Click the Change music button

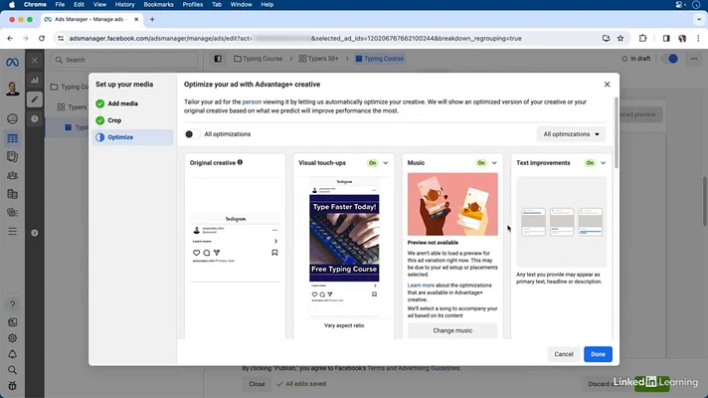click(452, 330)
